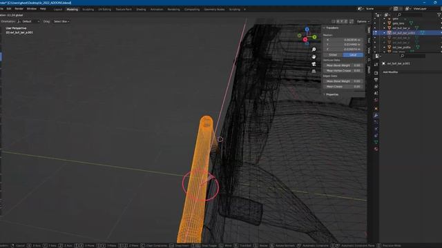Open the Object properties orange square icon
442x248 pixels.
point(376,109)
